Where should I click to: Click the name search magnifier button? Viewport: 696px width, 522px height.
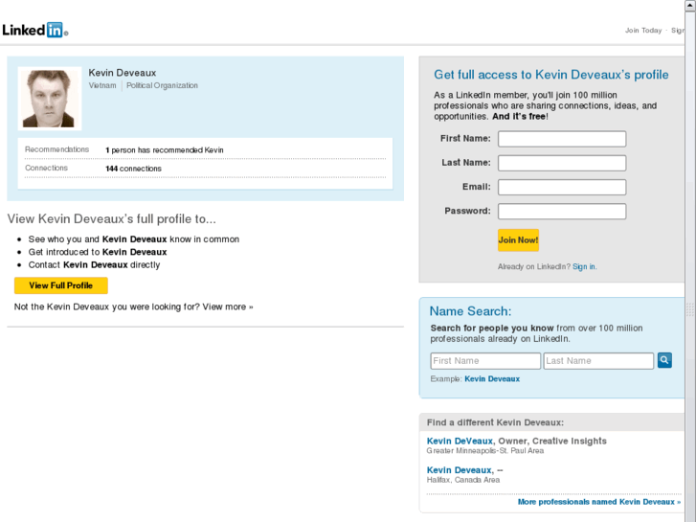pos(664,360)
